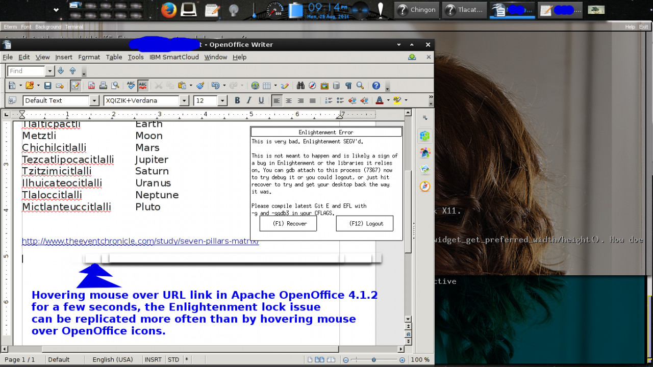Click the Zoom magnifier icon in toolbar

point(360,86)
